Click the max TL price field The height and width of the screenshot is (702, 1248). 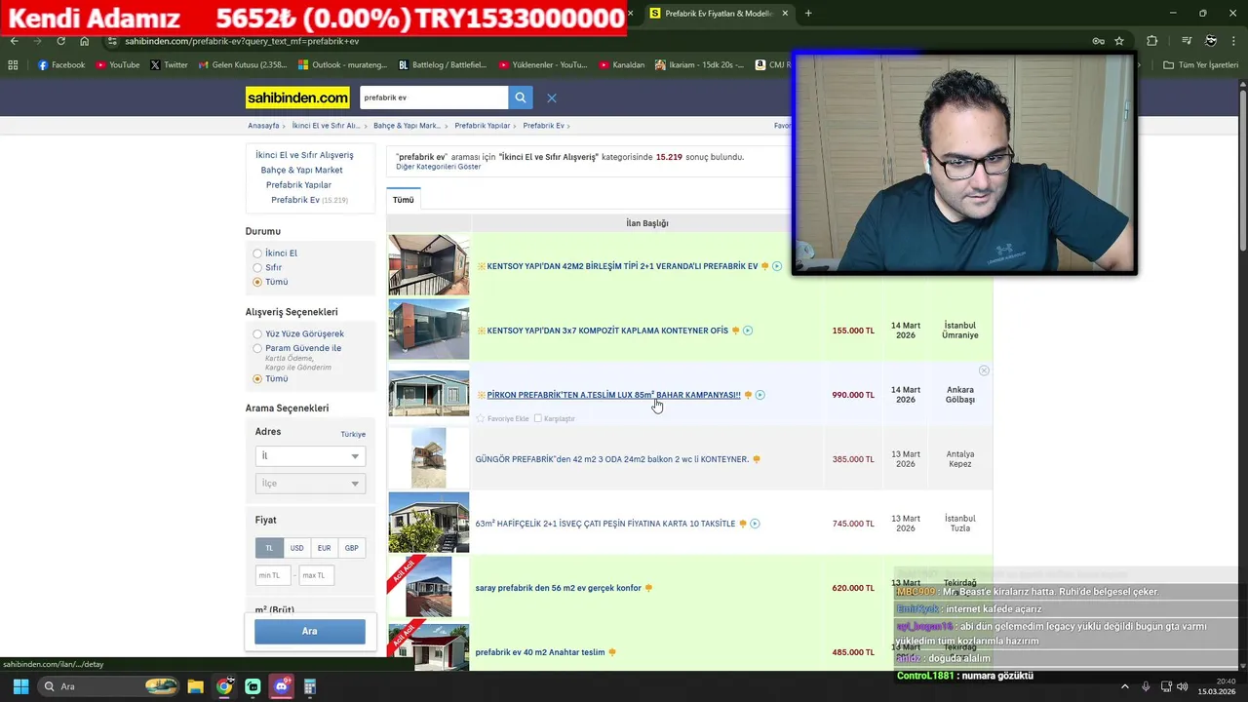pos(317,575)
